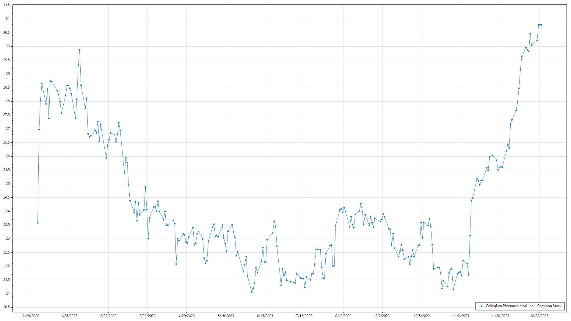Click the 10/5/2023 x-axis date label
571x321 pixels.
point(421,316)
